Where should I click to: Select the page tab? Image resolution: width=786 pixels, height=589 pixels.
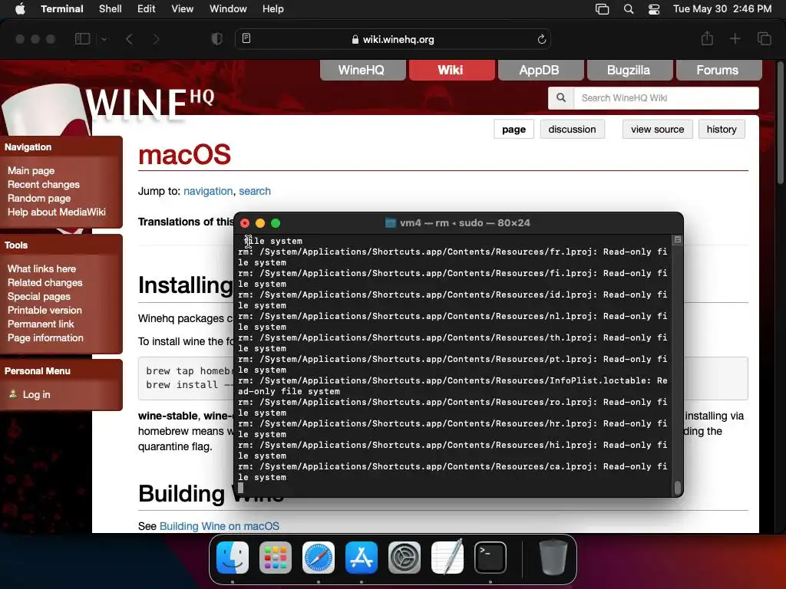[514, 129]
